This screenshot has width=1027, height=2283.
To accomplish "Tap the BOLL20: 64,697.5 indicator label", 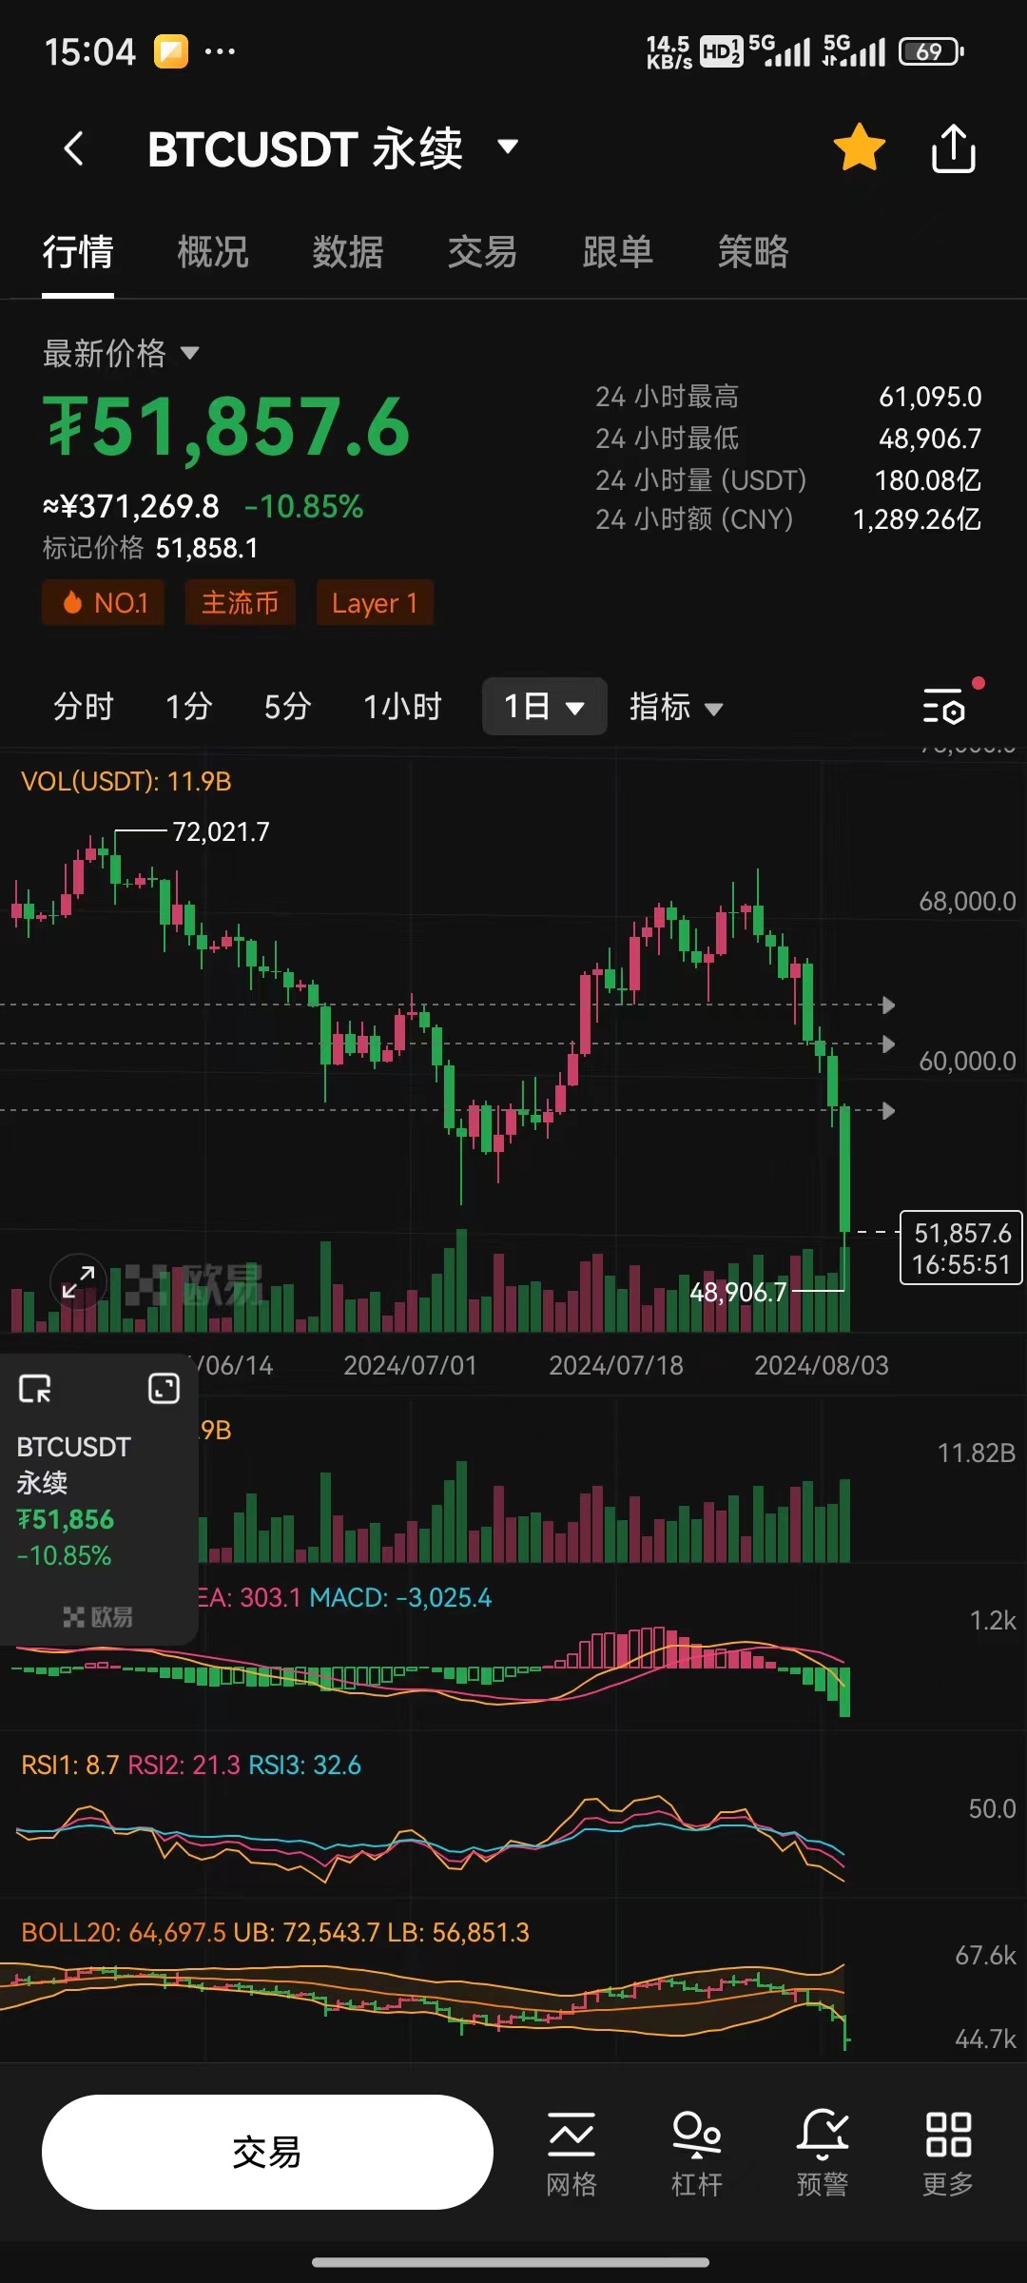I will tap(124, 1933).
